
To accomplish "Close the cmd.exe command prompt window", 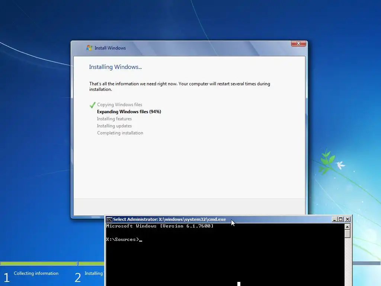I will point(348,219).
